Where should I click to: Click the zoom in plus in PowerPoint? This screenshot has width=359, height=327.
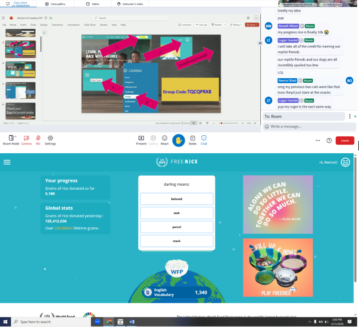click(243, 123)
